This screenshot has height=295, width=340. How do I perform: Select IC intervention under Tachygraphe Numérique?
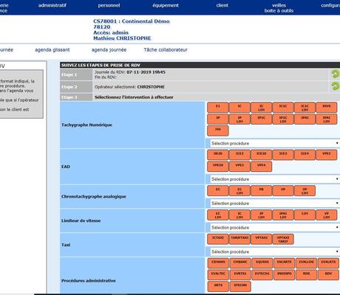pyautogui.click(x=239, y=107)
